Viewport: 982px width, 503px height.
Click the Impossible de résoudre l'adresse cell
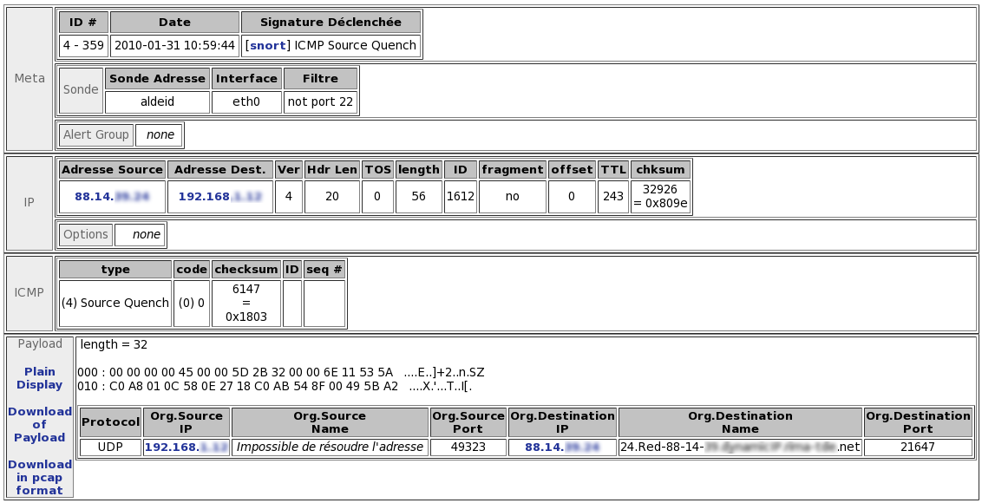(330, 447)
